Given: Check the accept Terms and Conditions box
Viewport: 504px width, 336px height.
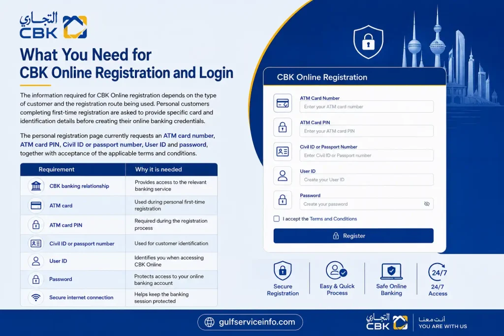Looking at the screenshot, I should tap(277, 219).
